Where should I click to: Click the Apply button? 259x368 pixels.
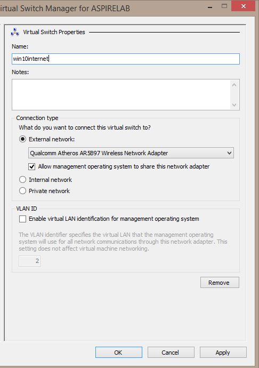point(223,353)
